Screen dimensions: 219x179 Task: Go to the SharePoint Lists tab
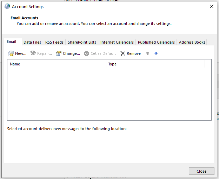82,42
